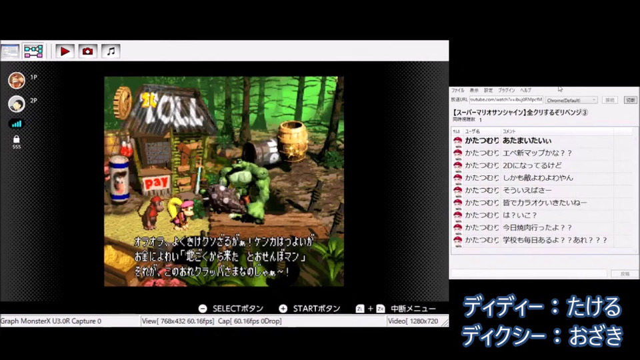Open the ヘルプ menu in the comment viewer

tap(526, 90)
